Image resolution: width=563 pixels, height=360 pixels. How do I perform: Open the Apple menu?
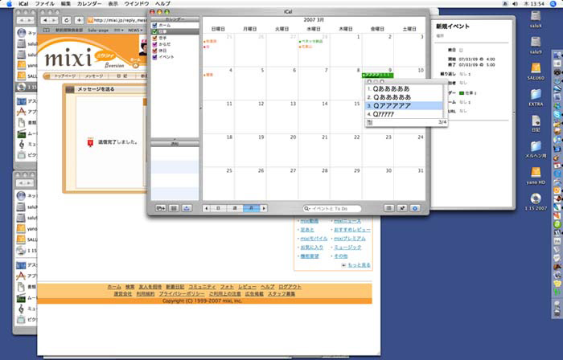click(x=9, y=3)
